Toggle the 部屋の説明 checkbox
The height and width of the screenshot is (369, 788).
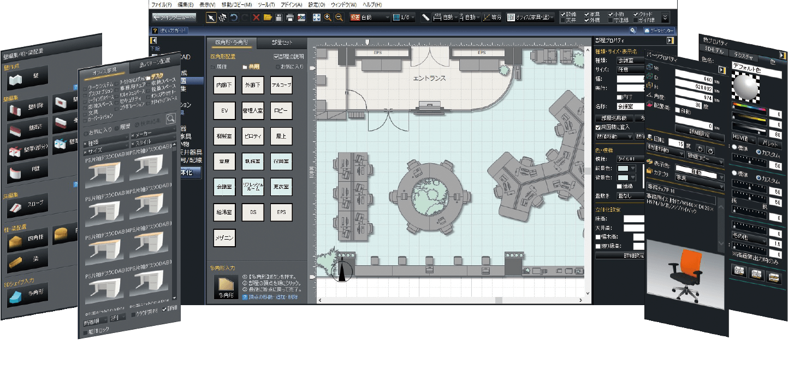[x=276, y=56]
